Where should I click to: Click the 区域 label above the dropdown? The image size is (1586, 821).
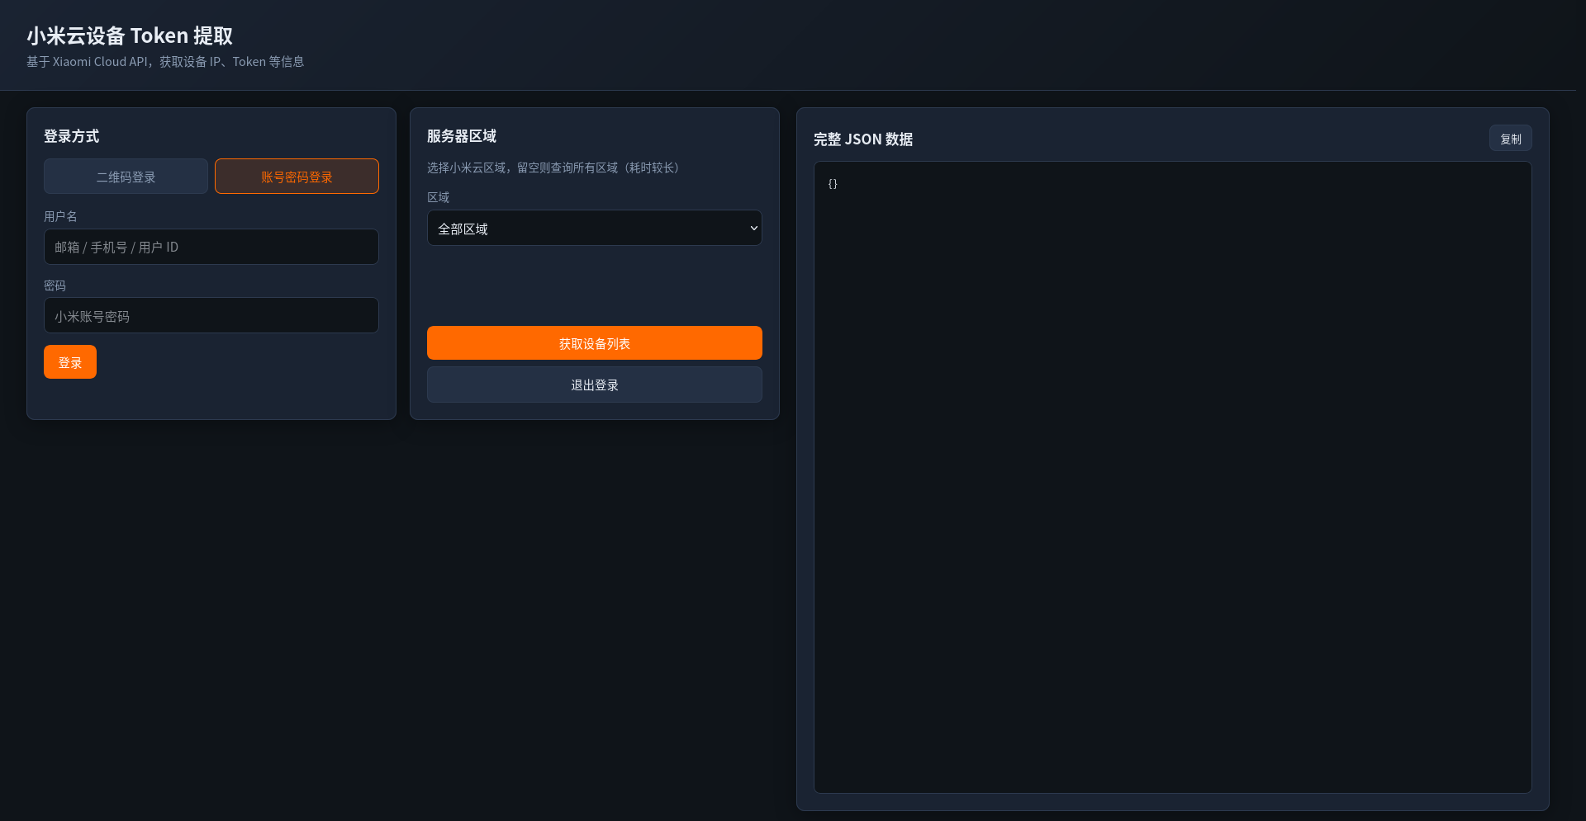438,197
